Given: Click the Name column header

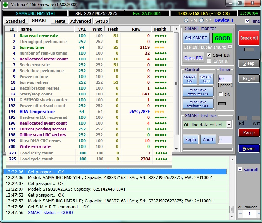Looking at the screenshot, I should coord(46,29).
